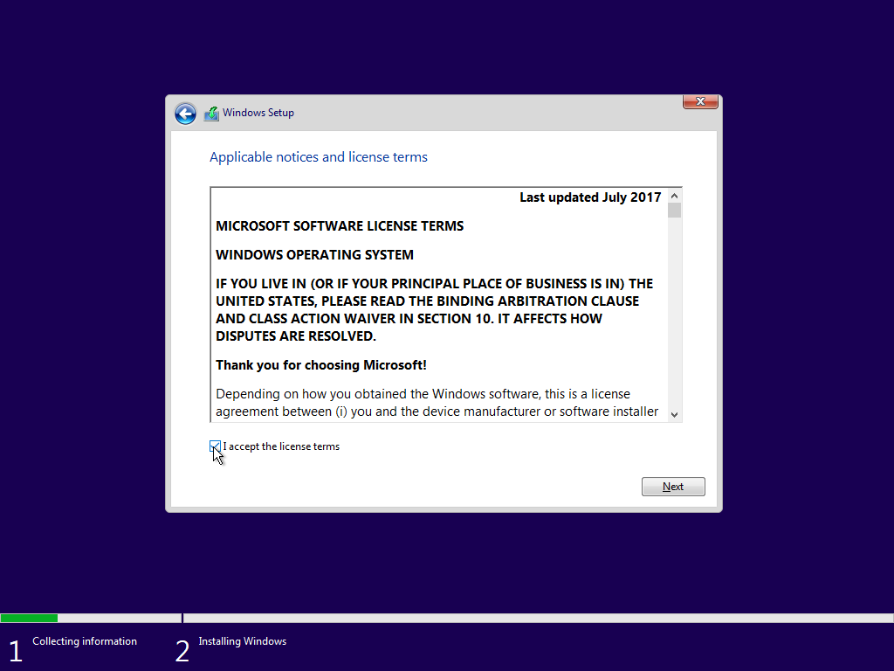Click the Next button

coord(673,487)
